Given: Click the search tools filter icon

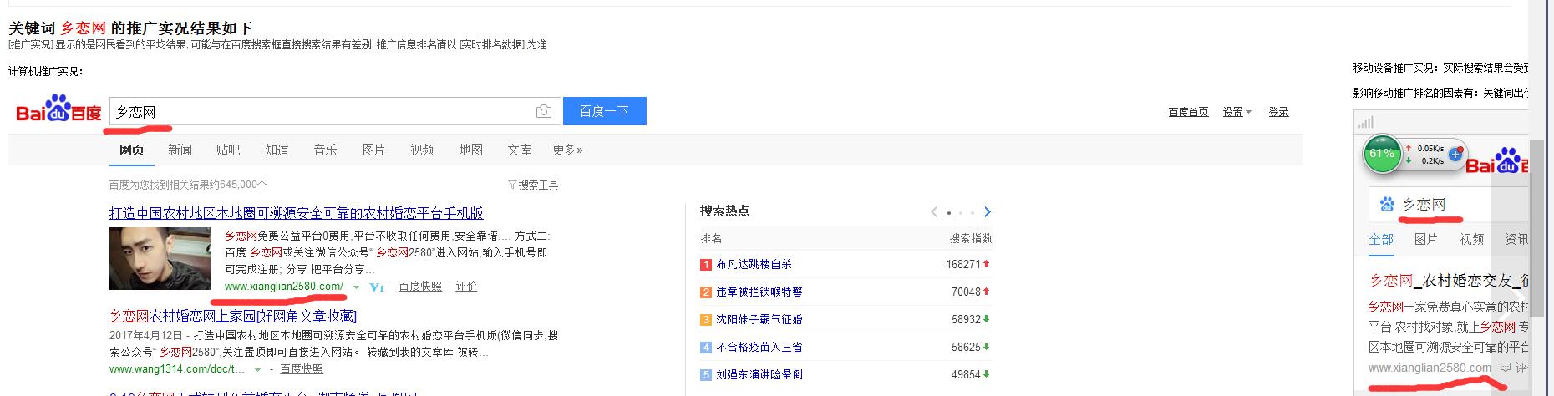Looking at the screenshot, I should (x=512, y=185).
